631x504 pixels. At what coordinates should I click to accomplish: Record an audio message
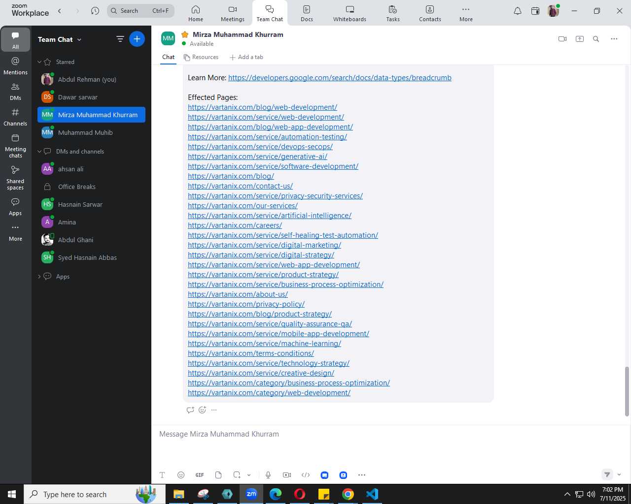click(x=268, y=475)
